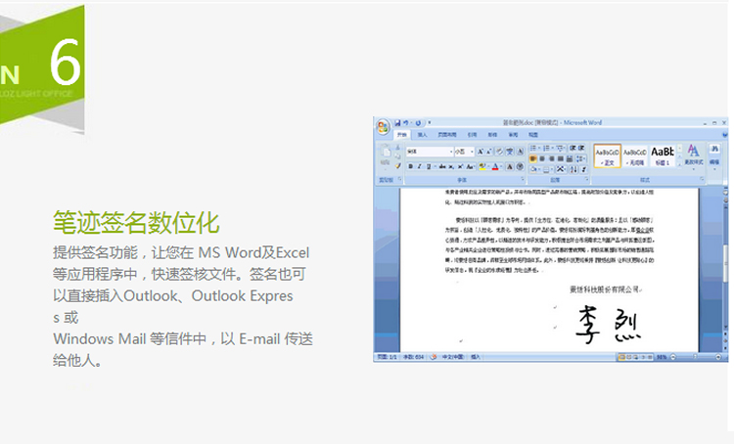The image size is (734, 444).
Task: Choose the 正文 style thumbnail
Action: tap(608, 155)
